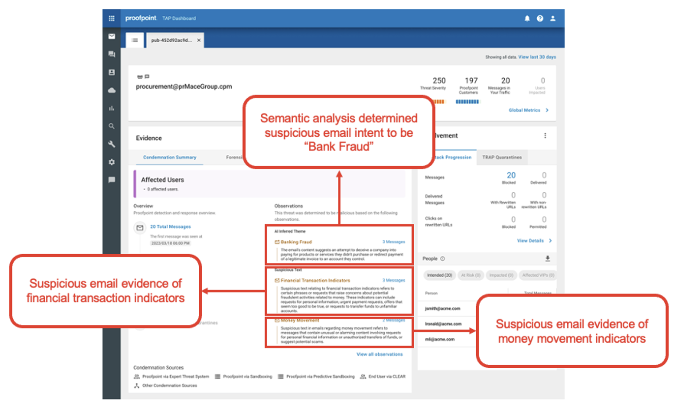This screenshot has width=674, height=412.
Task: Click the envelope icon beside 20 Total Messages
Action: point(140,228)
